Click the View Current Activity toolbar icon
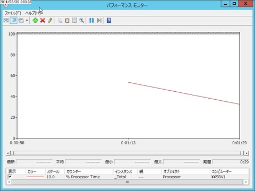 coord(6,20)
